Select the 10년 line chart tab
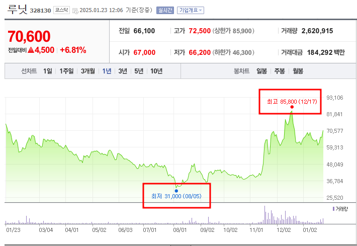This screenshot has width=357, height=246. [x=156, y=71]
